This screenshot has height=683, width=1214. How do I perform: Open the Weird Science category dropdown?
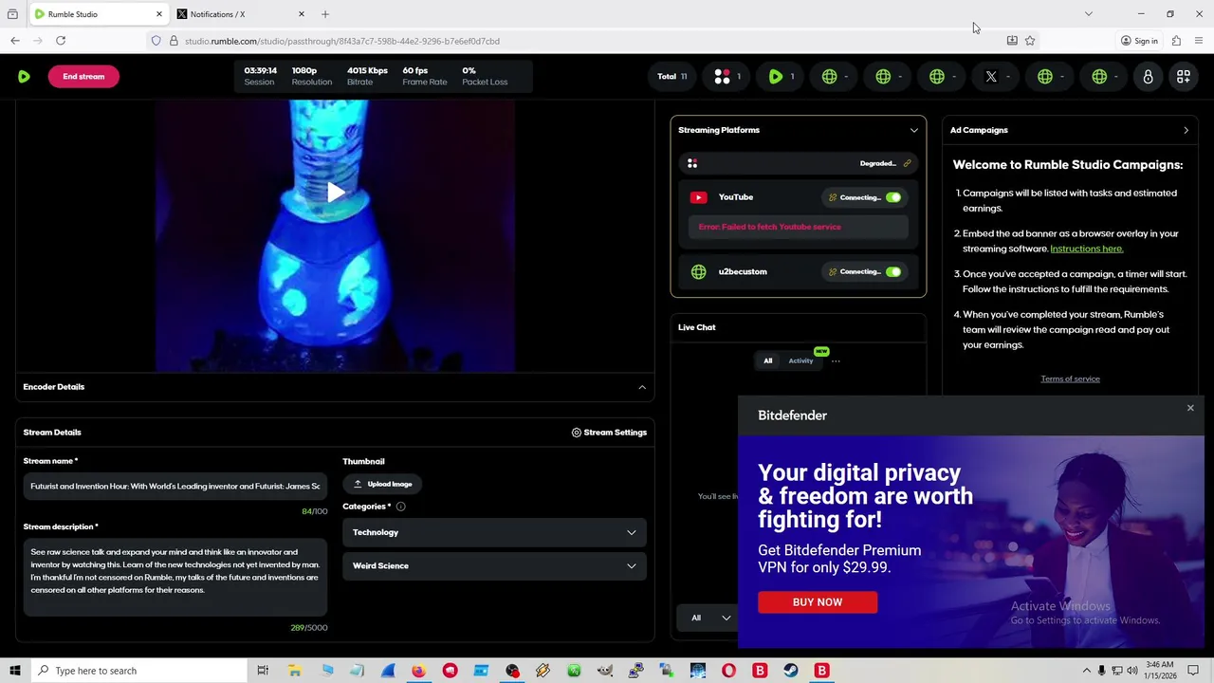click(x=494, y=566)
